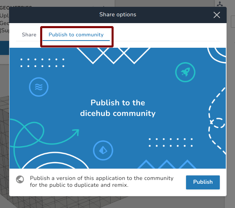The width and height of the screenshot is (235, 208).
Task: Click the blue Publish button
Action: (x=203, y=182)
